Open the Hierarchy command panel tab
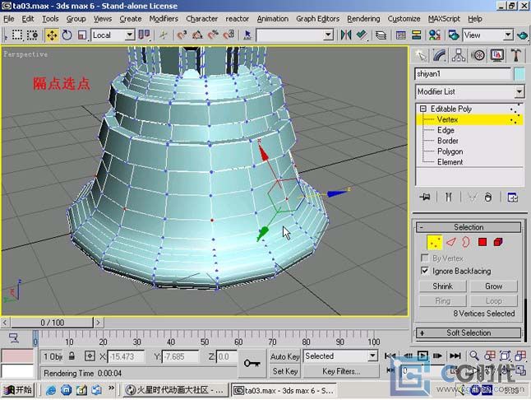This screenshot has width=531, height=400. click(458, 55)
